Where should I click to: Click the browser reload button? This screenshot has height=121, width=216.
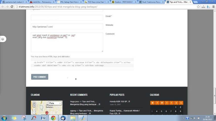click(12, 7)
